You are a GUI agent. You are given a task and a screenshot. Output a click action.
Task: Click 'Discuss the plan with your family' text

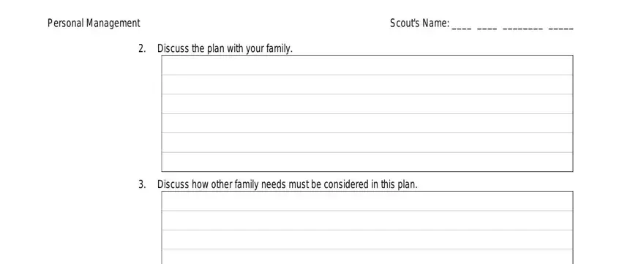click(x=225, y=49)
